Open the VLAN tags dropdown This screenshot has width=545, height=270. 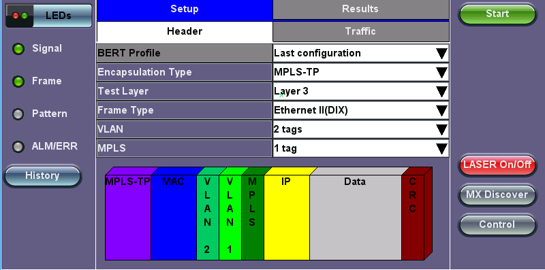point(361,129)
